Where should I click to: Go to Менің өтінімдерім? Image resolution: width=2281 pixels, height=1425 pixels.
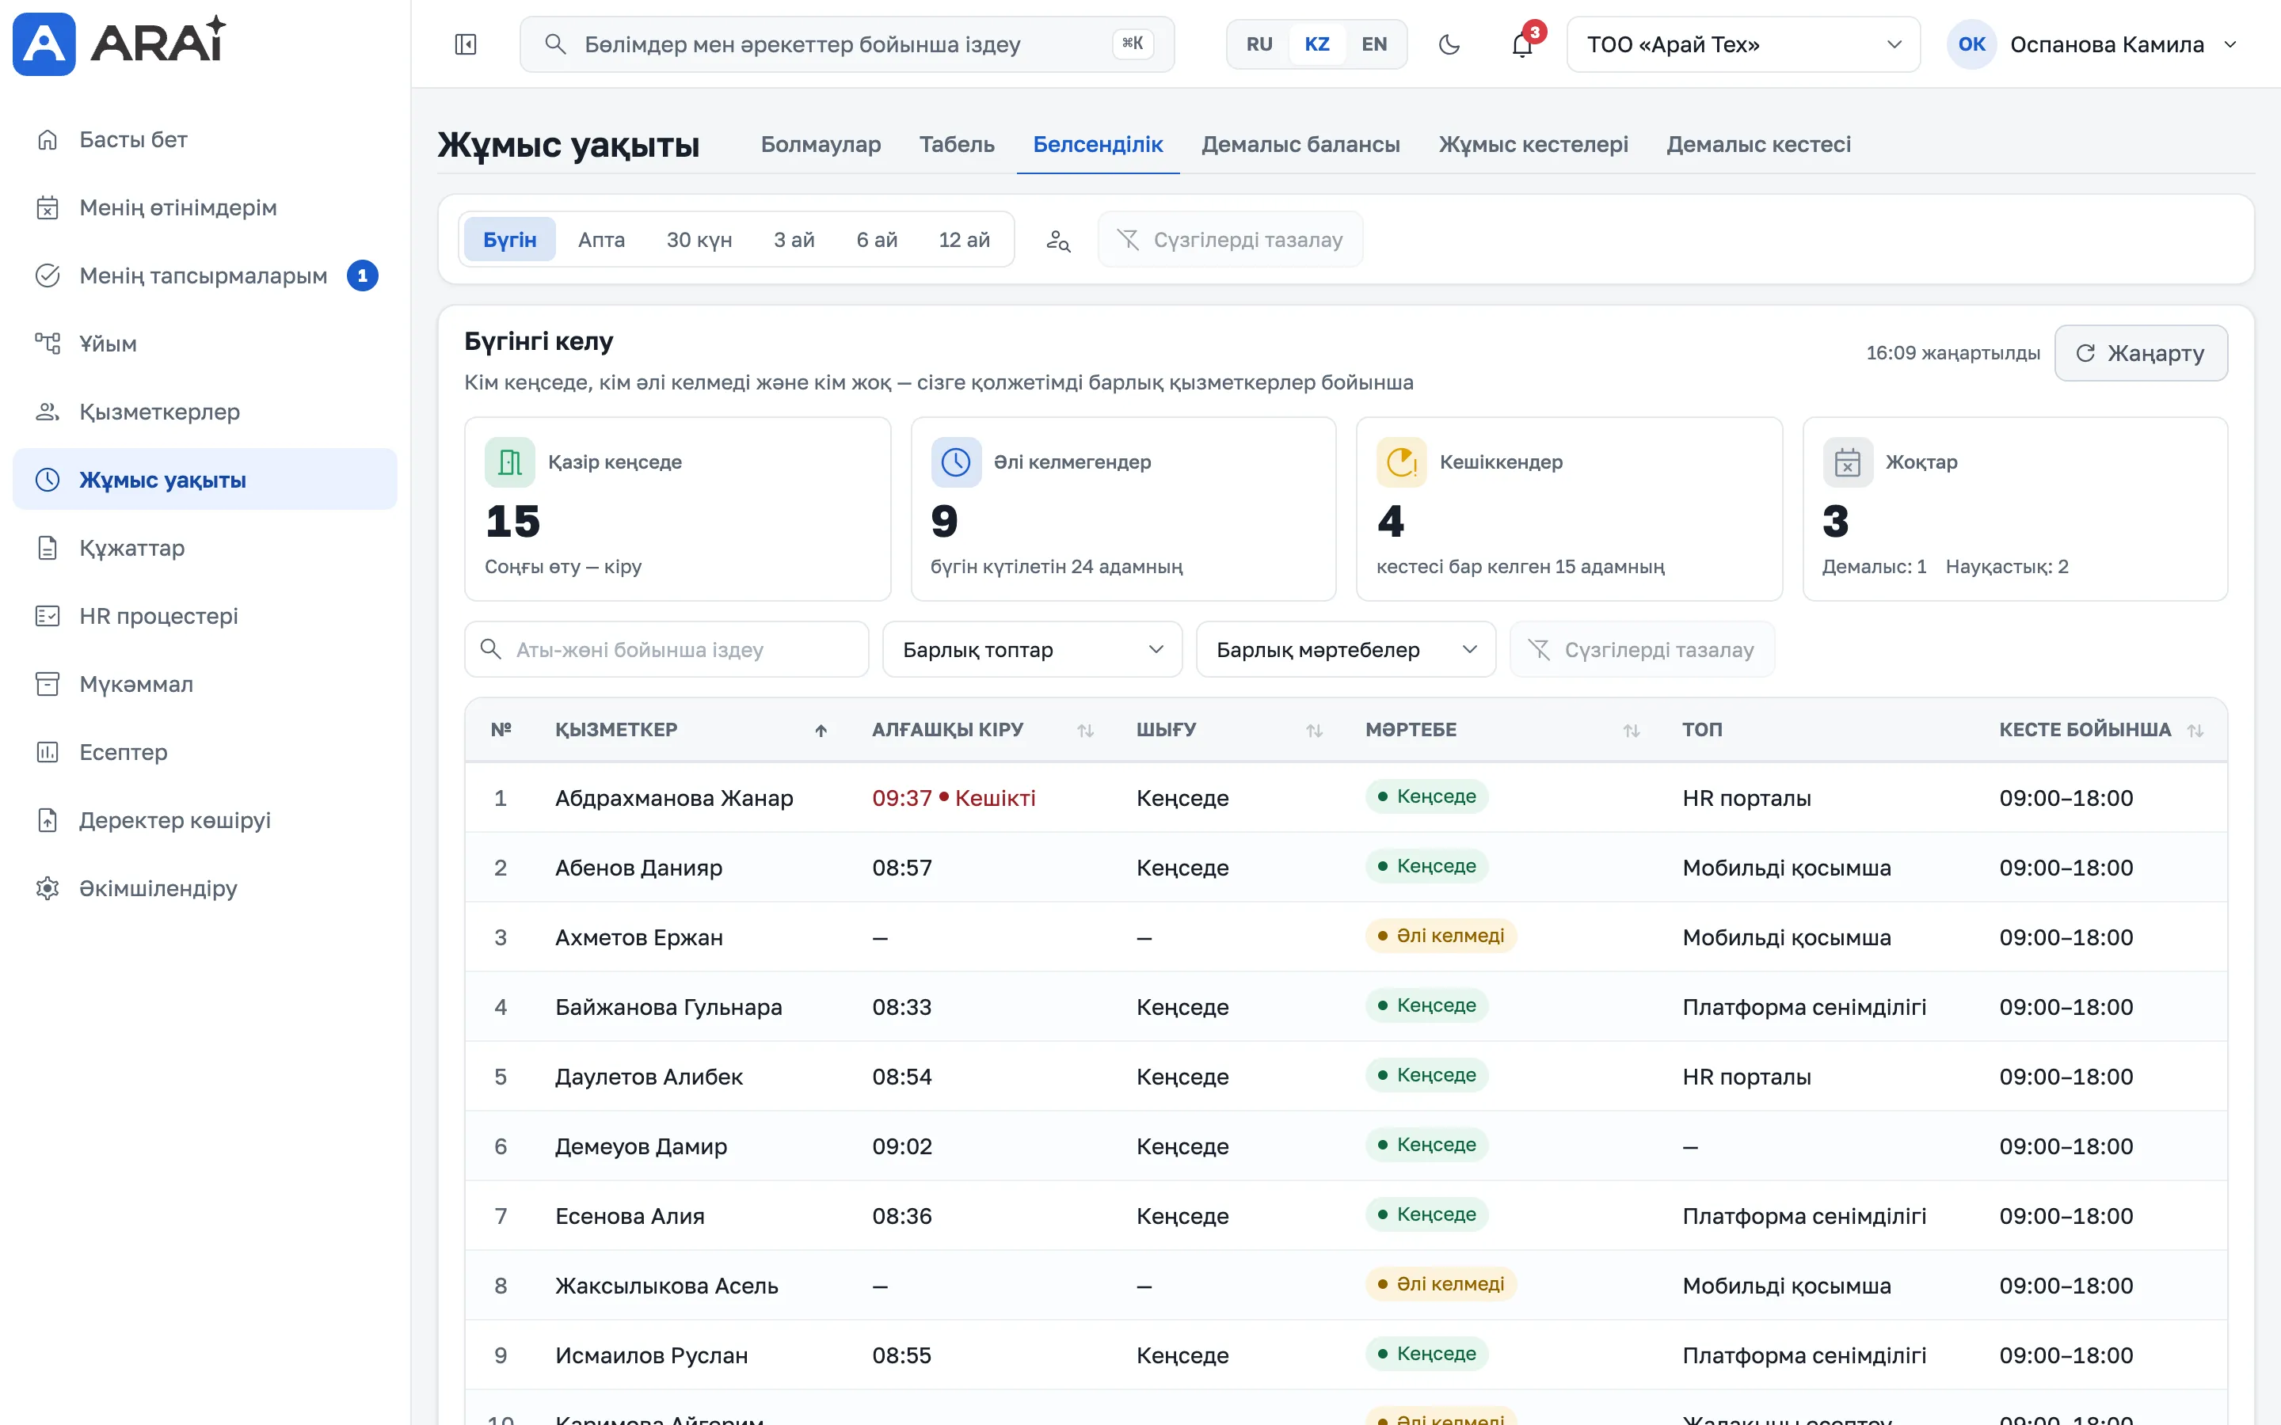tap(204, 207)
